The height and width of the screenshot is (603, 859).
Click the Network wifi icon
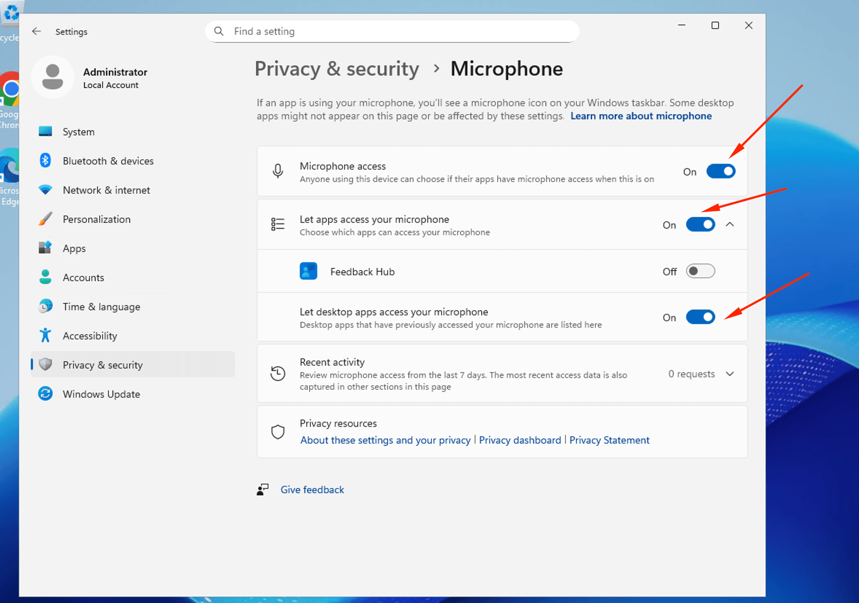point(45,190)
